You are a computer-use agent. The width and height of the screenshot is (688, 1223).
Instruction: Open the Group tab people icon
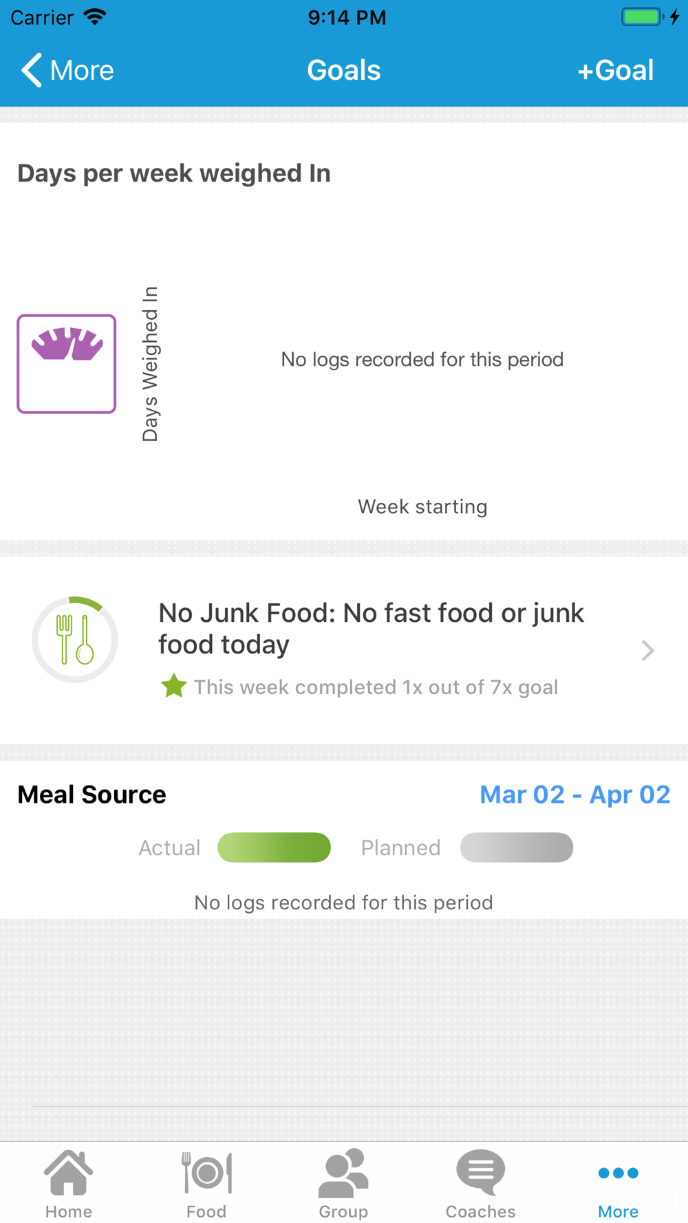tap(343, 1173)
